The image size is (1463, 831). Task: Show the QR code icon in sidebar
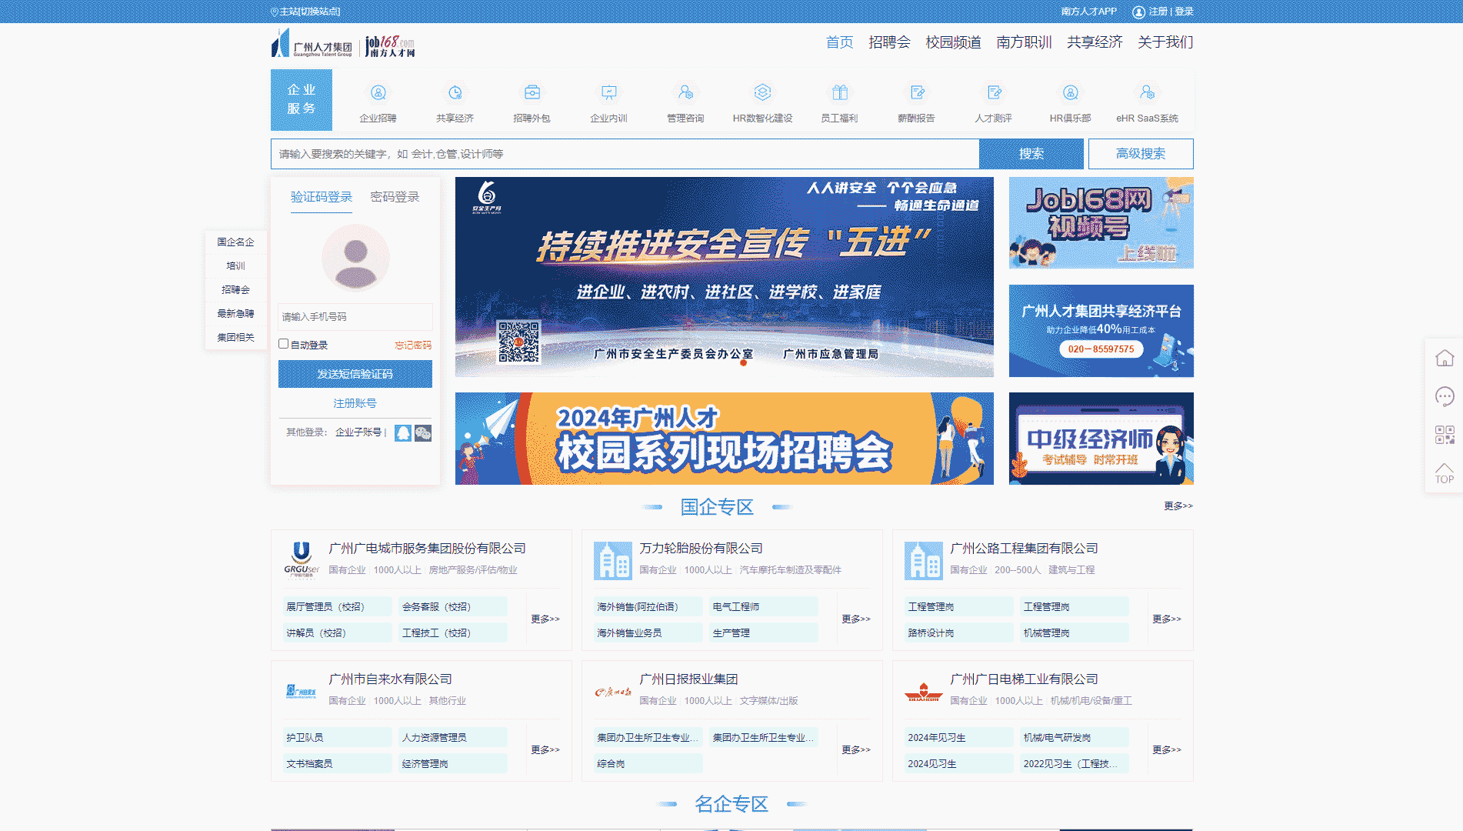point(1445,435)
